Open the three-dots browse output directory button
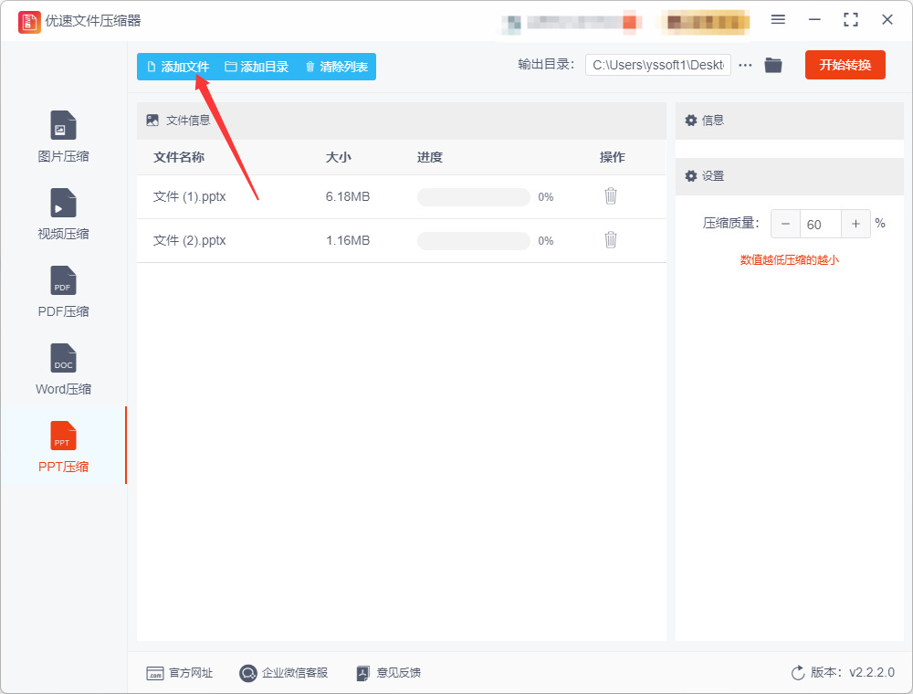This screenshot has width=913, height=694. (745, 65)
